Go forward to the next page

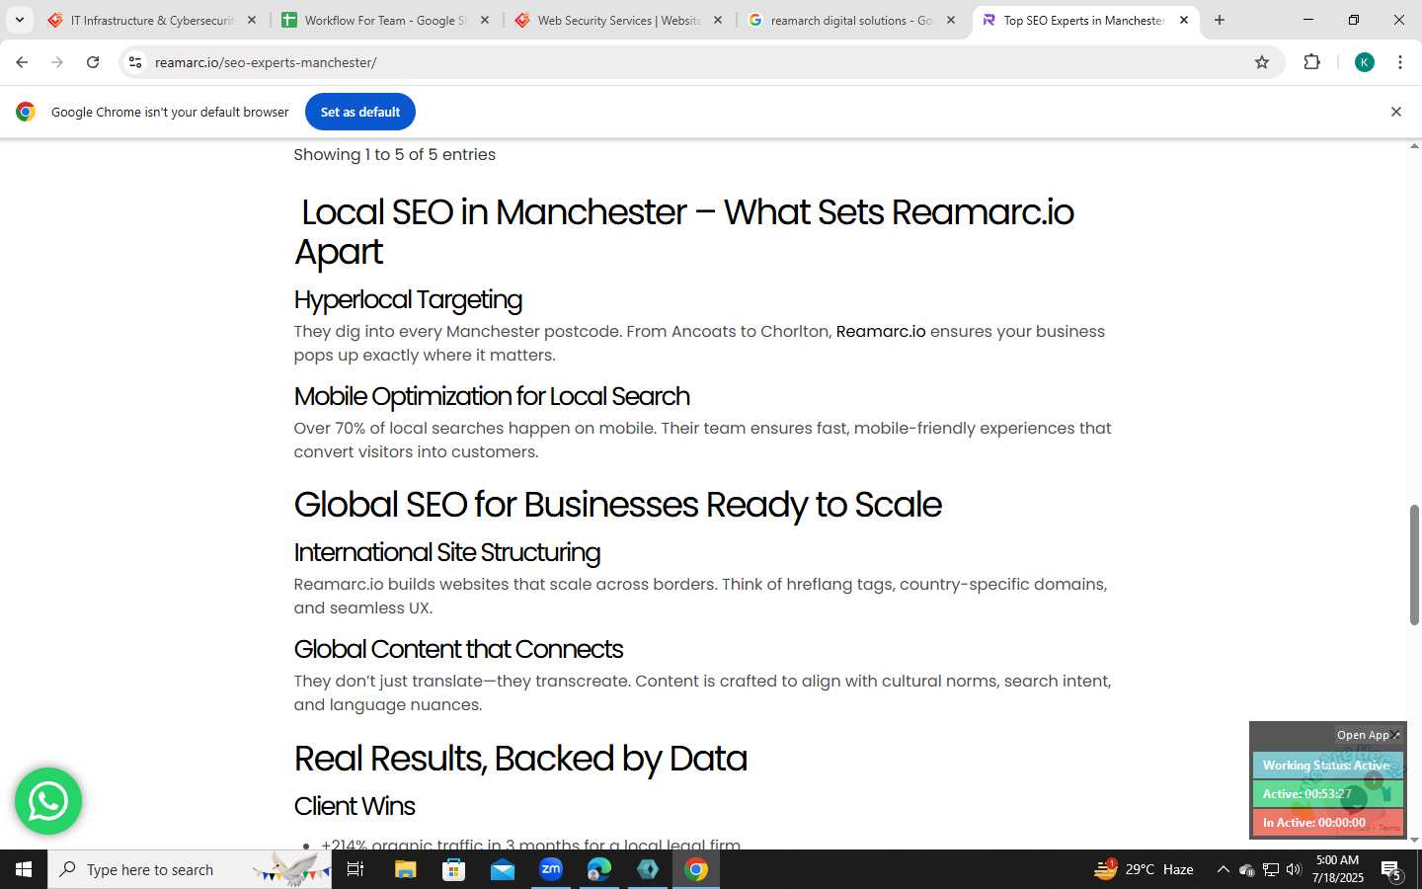click(57, 62)
